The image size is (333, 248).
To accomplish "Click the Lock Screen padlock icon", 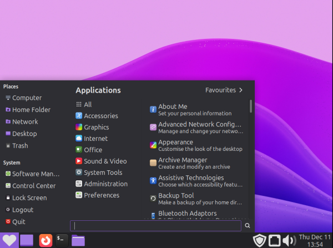I will (8, 198).
